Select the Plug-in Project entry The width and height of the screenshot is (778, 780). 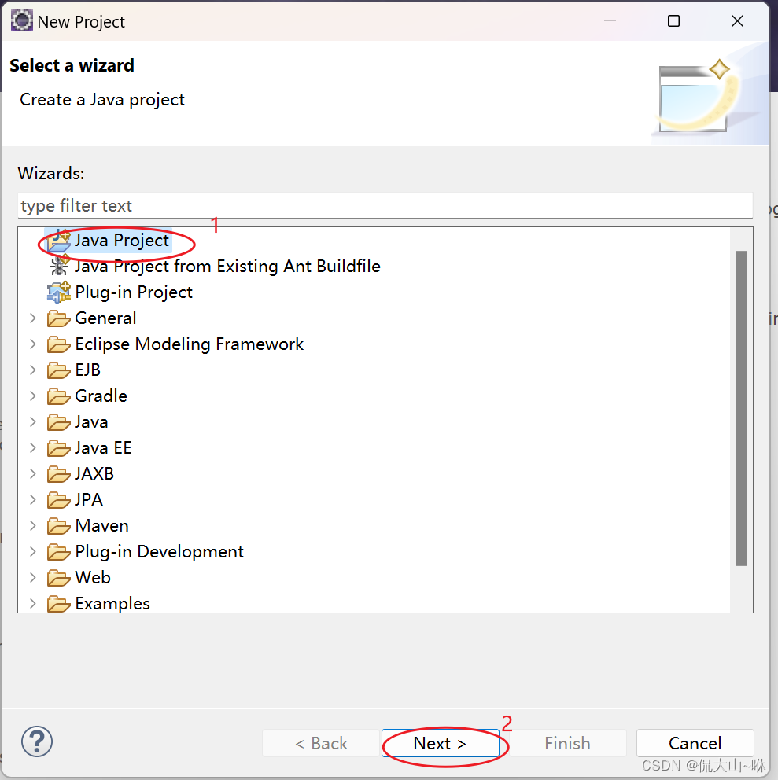134,292
